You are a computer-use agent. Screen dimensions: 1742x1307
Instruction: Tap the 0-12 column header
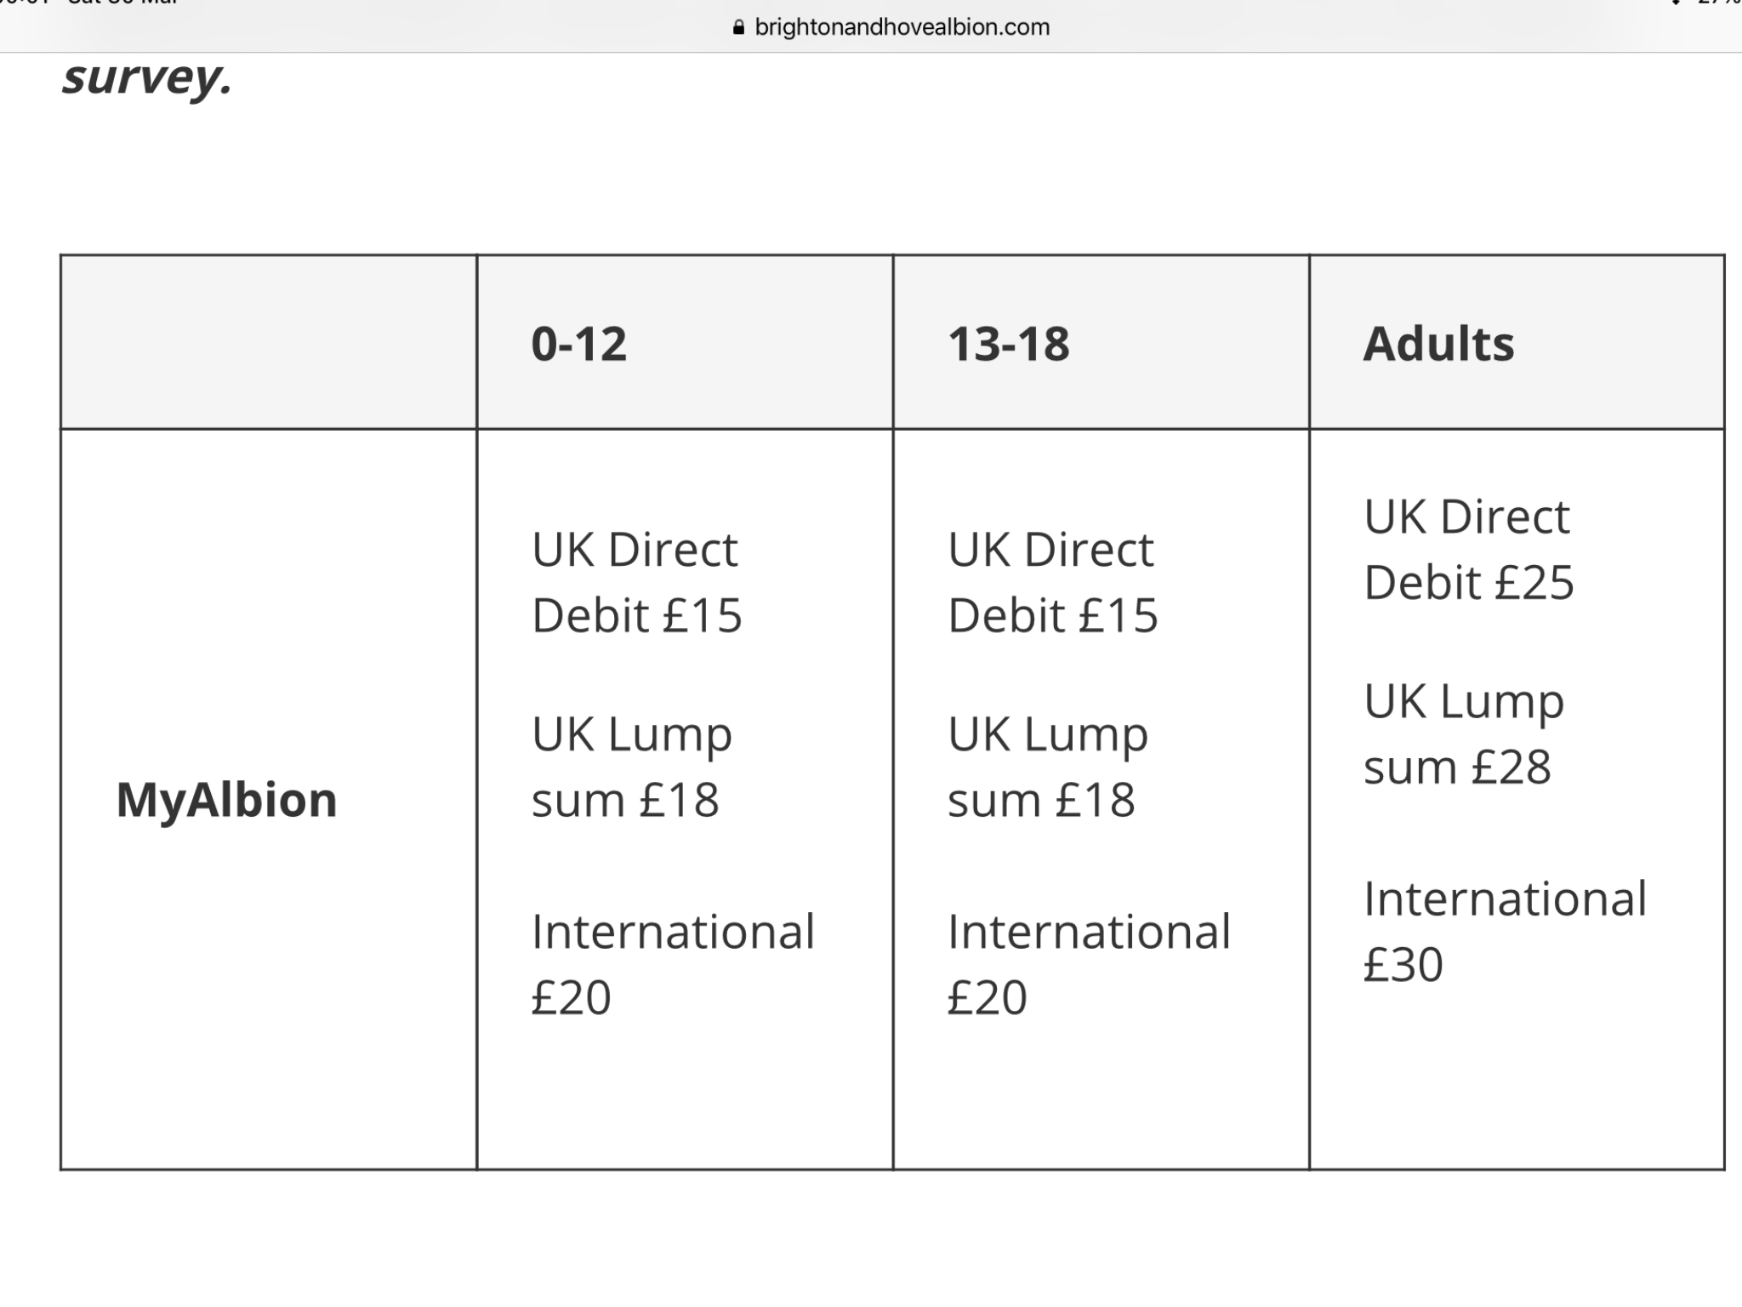pos(579,344)
